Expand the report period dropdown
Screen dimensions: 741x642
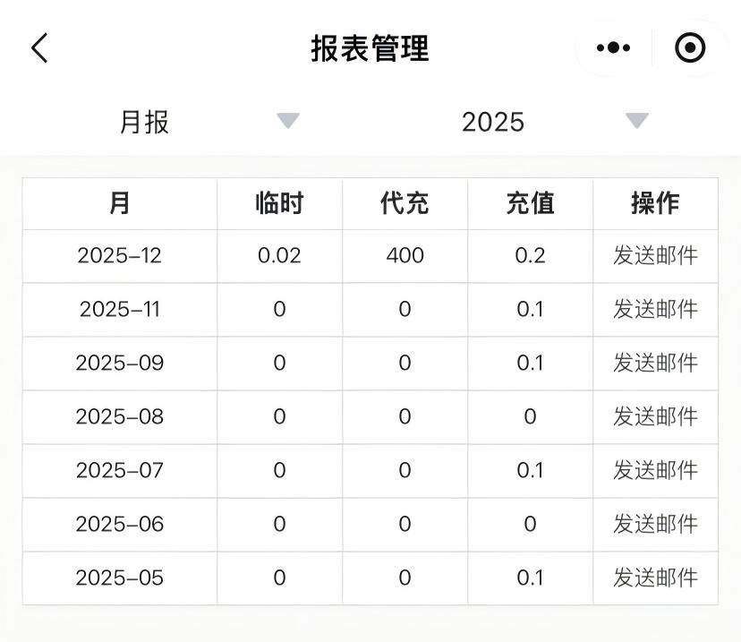(x=288, y=122)
